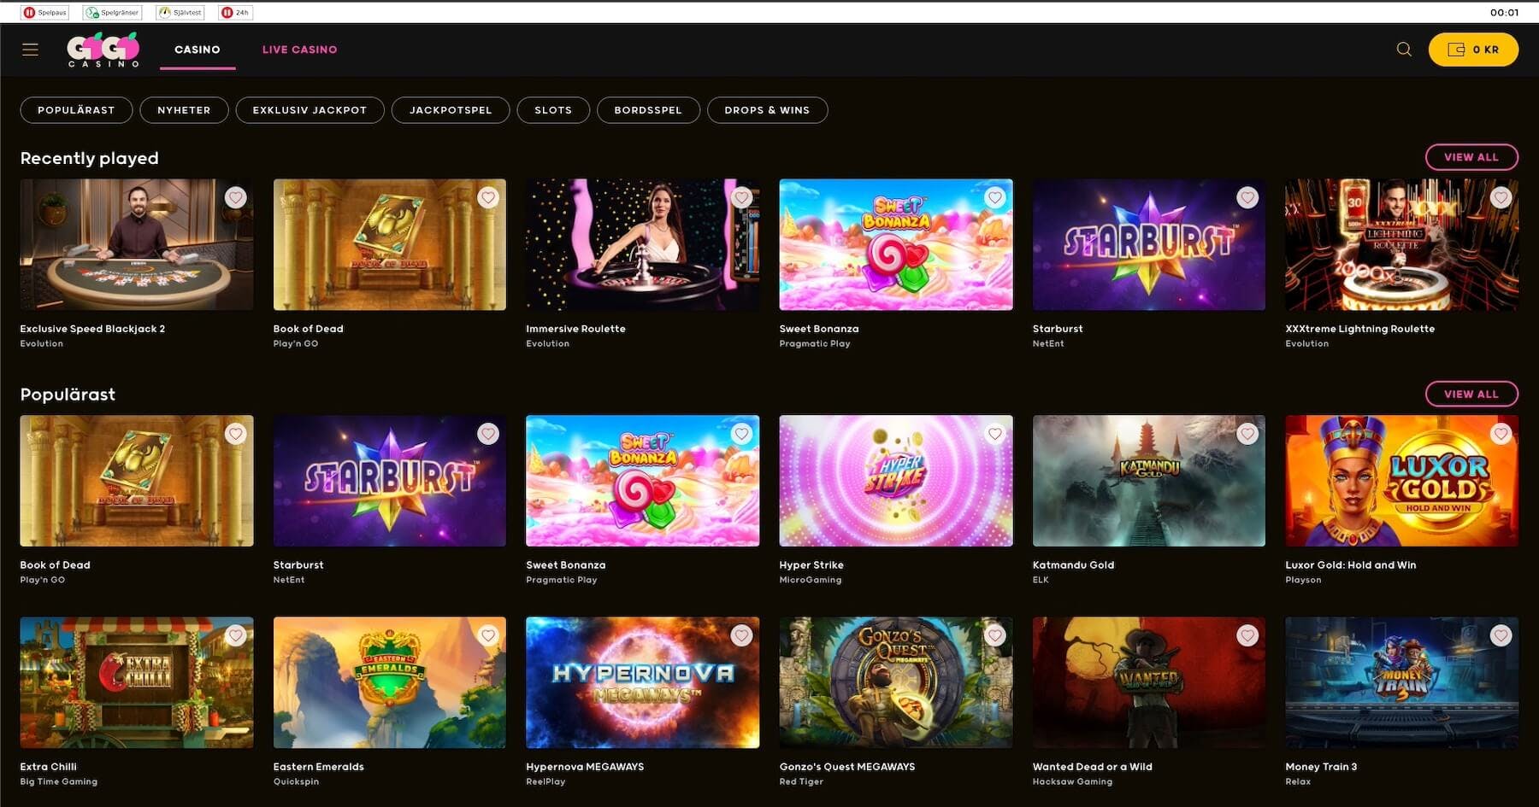Favorite Book of Dead in Recently played
The image size is (1539, 807).
[488, 197]
